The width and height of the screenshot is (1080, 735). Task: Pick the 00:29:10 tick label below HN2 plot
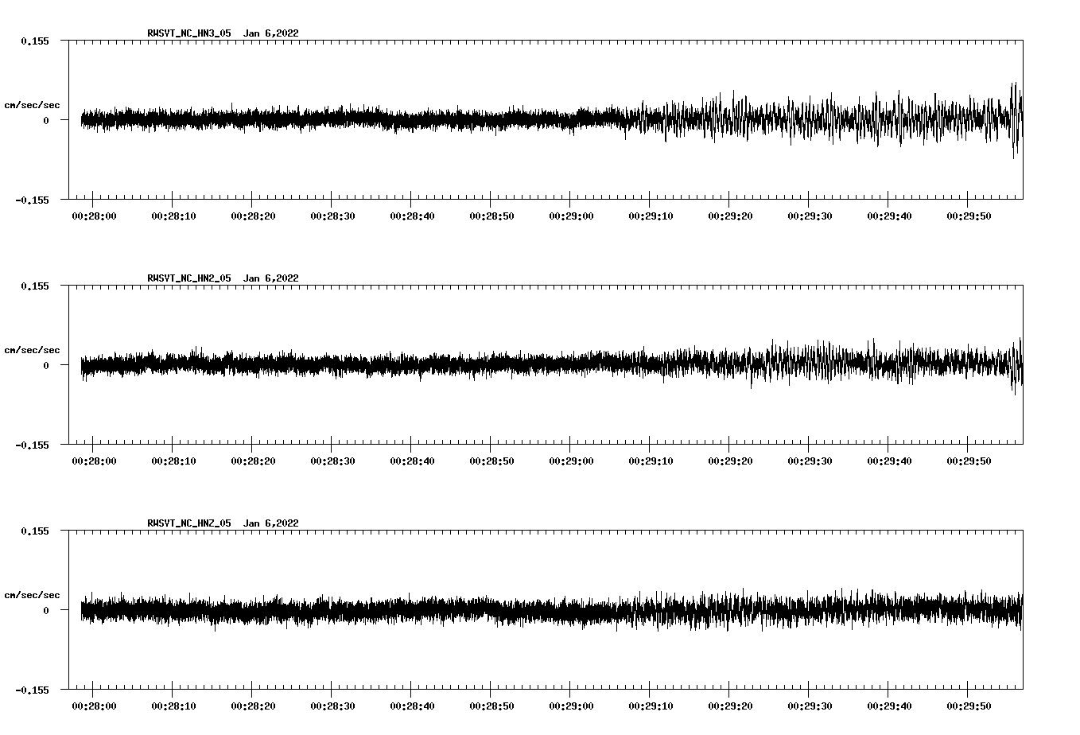651,461
